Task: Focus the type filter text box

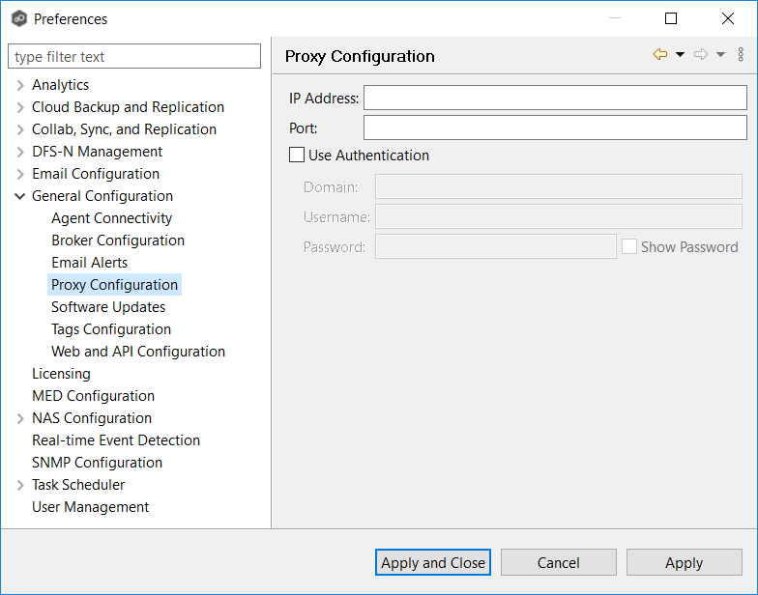Action: 134,57
